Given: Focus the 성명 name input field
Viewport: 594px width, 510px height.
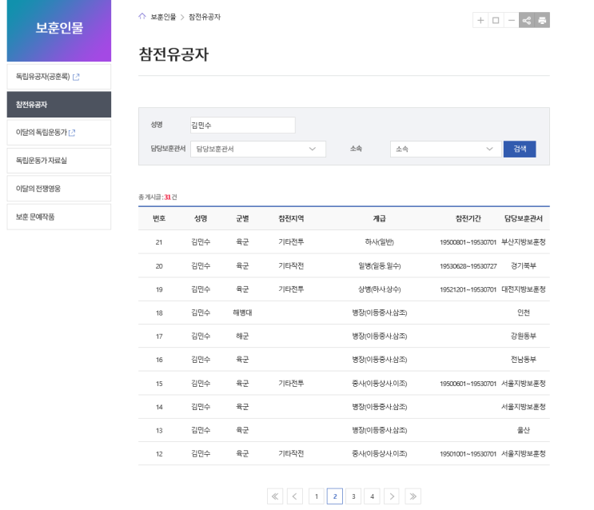Looking at the screenshot, I should tap(243, 125).
